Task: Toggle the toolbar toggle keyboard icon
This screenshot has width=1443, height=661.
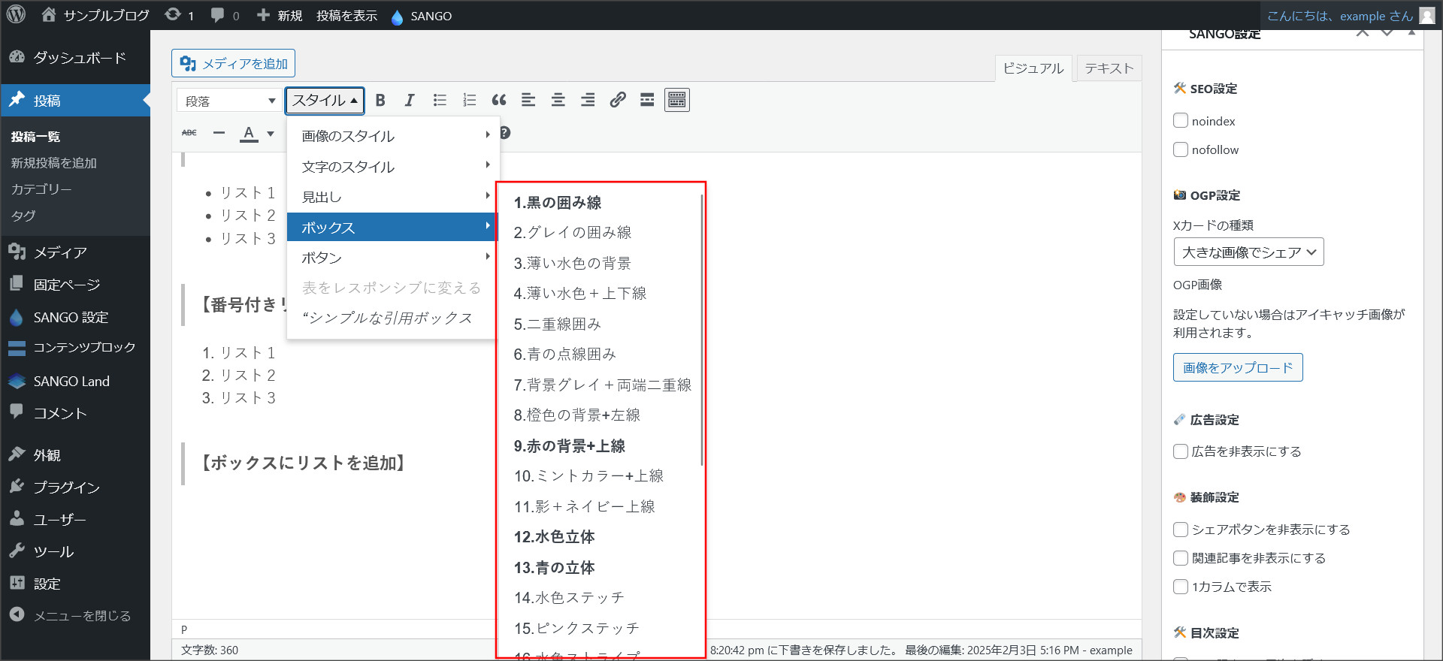Action: coord(676,100)
